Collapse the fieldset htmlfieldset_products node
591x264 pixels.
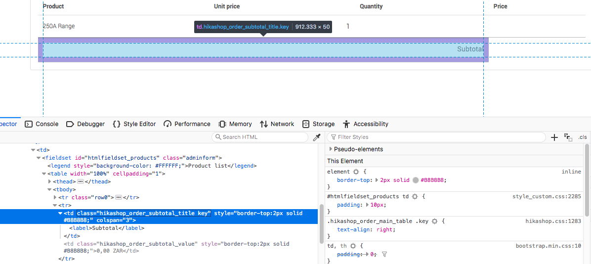click(38, 158)
